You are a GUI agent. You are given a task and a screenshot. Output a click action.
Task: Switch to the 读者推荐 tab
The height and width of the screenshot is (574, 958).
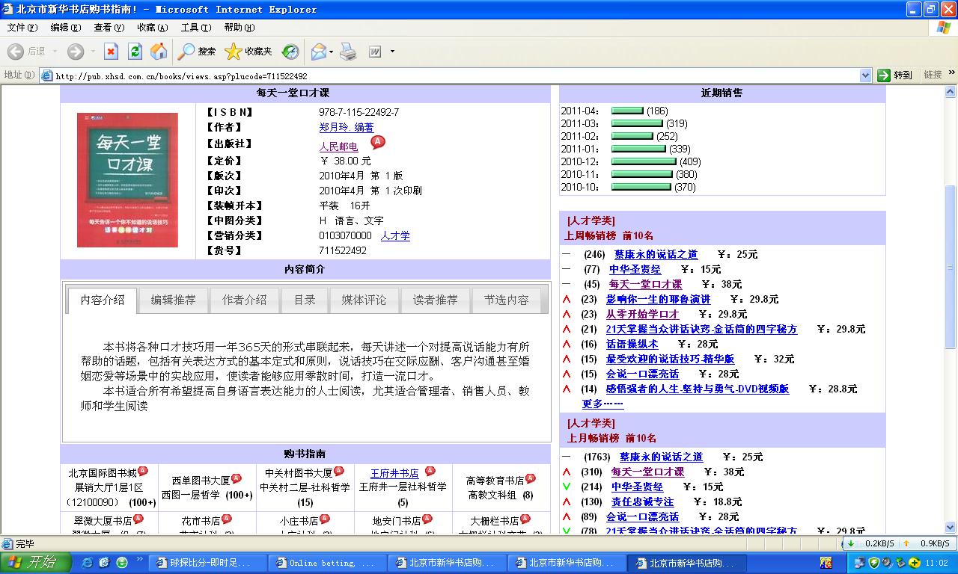pos(435,300)
